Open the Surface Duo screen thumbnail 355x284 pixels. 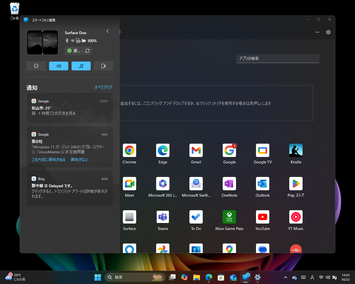pyautogui.click(x=42, y=42)
